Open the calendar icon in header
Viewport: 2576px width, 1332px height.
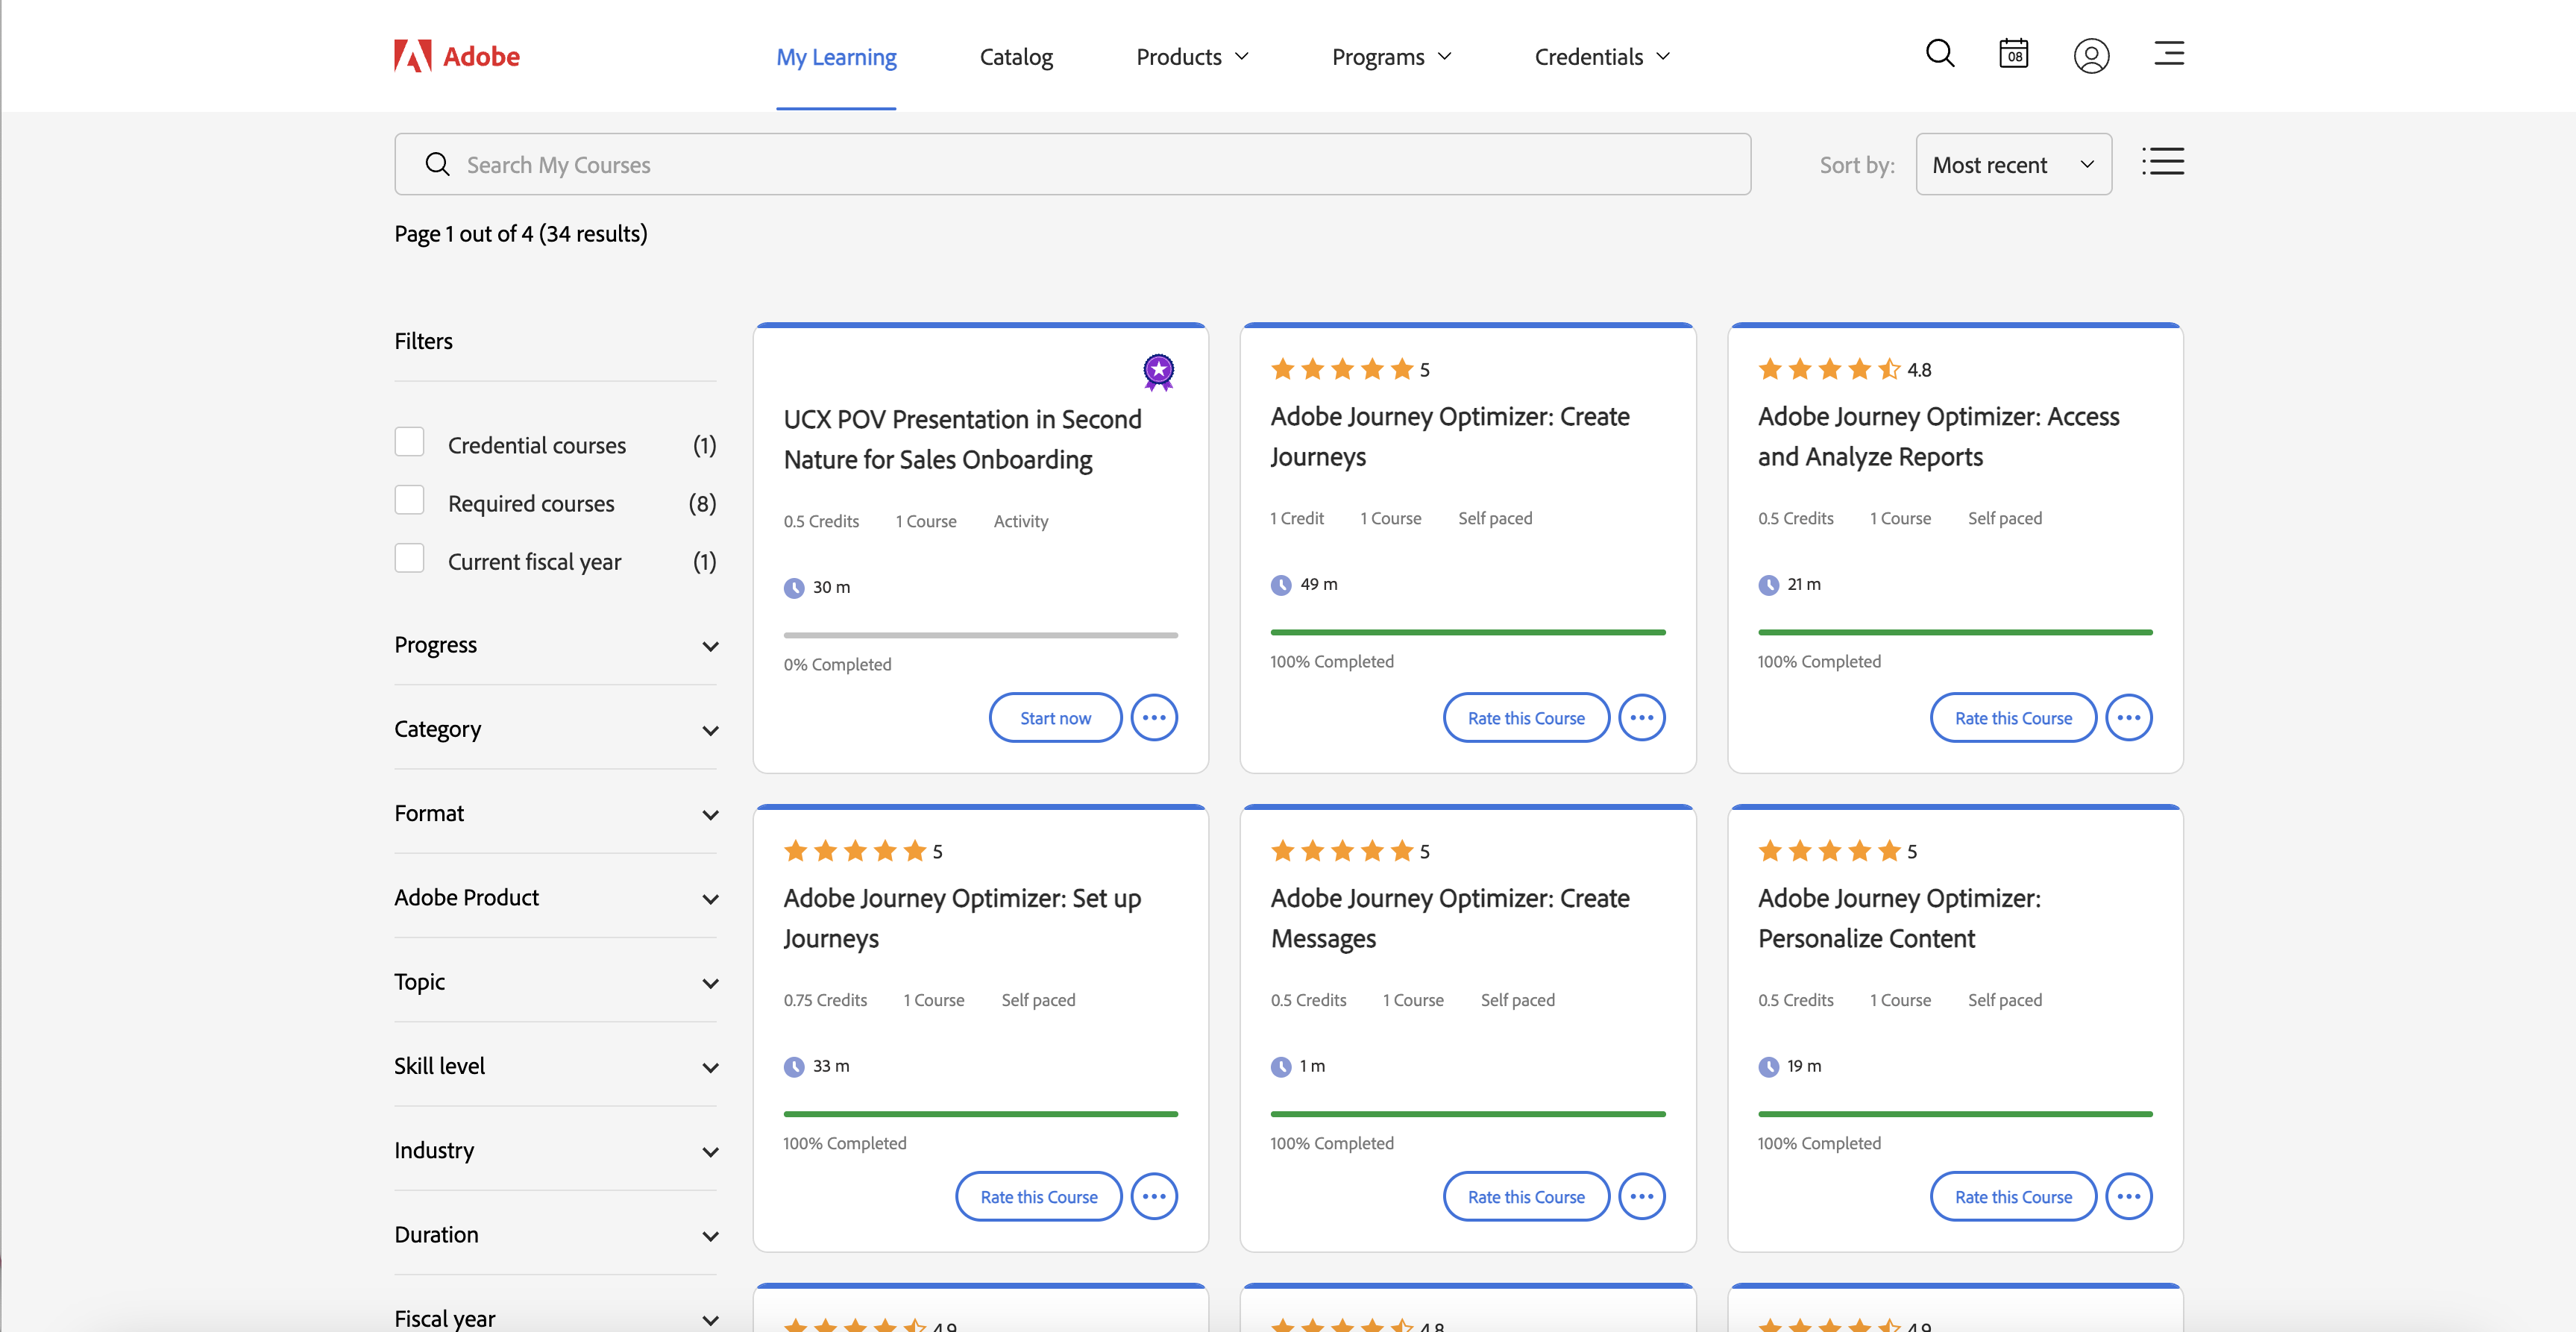pos(2013,53)
